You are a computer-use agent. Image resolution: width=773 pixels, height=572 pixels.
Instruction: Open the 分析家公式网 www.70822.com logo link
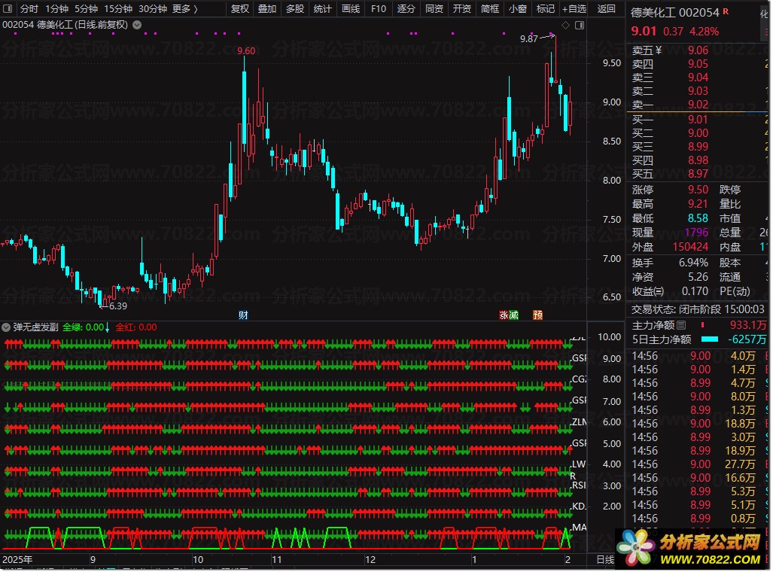click(690, 549)
